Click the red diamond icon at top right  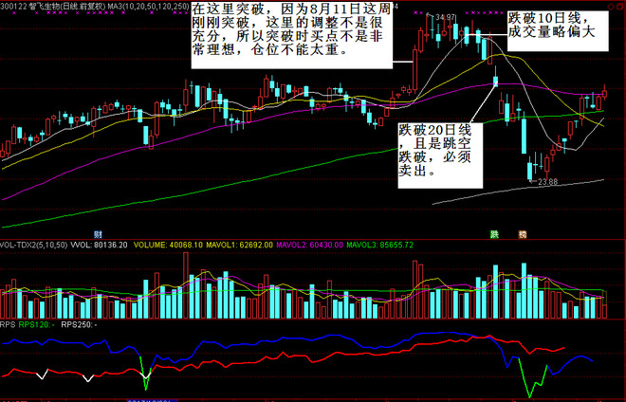pos(611,7)
